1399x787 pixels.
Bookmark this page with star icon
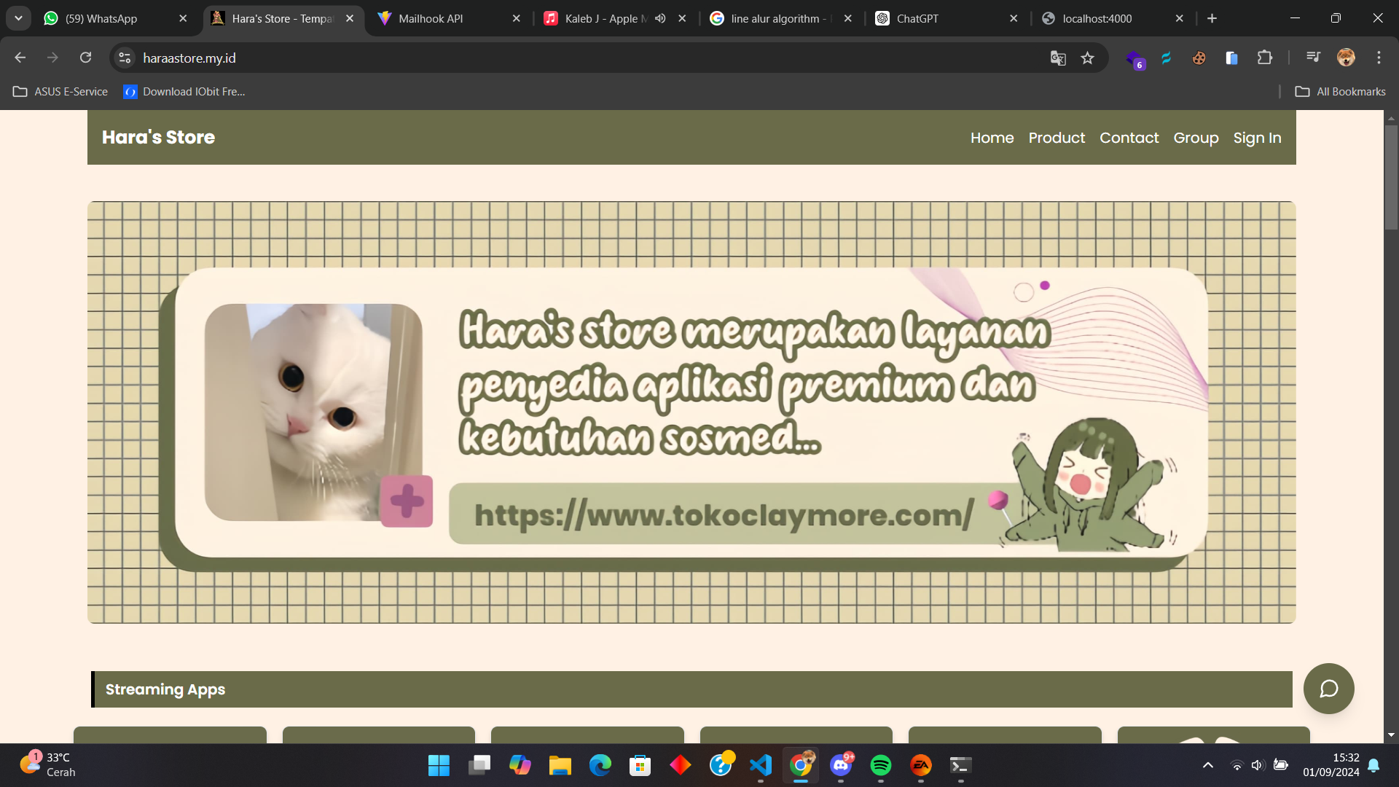1087,58
